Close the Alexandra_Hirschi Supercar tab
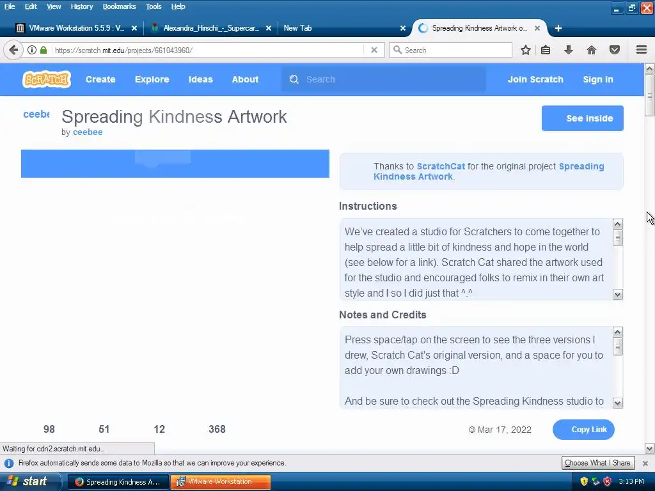This screenshot has width=655, height=491. 269,28
